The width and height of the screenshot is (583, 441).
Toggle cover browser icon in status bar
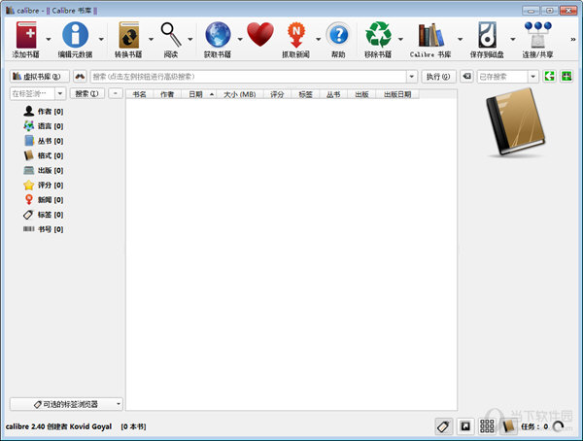click(465, 426)
